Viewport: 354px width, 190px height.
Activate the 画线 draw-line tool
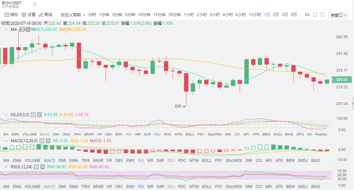tap(46, 15)
